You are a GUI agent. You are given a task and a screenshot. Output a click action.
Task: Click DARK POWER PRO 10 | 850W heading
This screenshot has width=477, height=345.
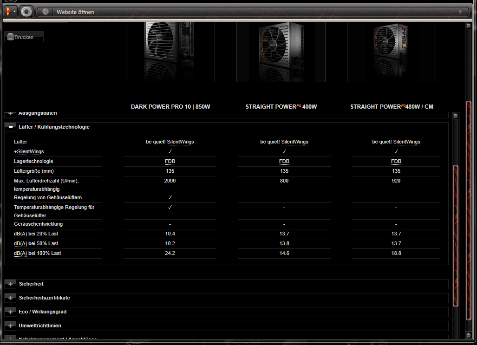coord(170,107)
